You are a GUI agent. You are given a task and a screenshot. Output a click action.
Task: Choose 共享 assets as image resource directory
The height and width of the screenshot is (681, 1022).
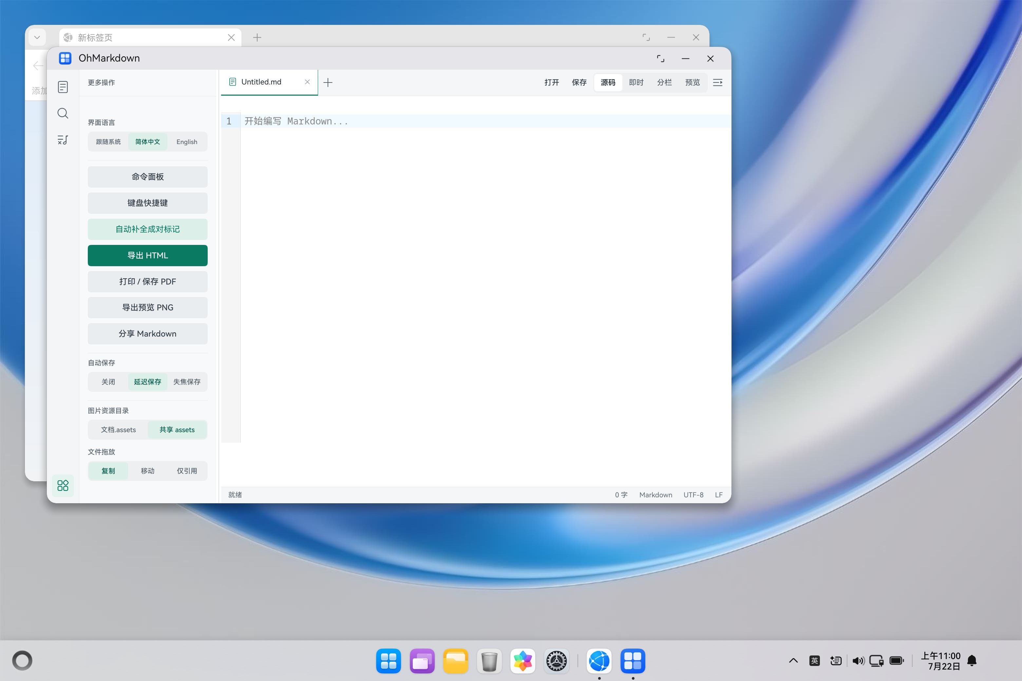[177, 430]
